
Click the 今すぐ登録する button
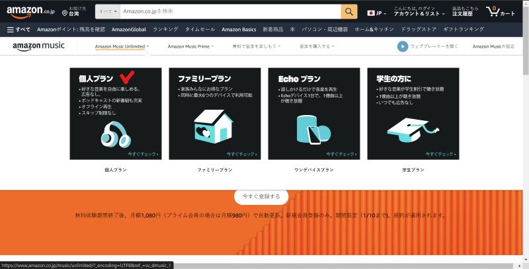[261, 196]
